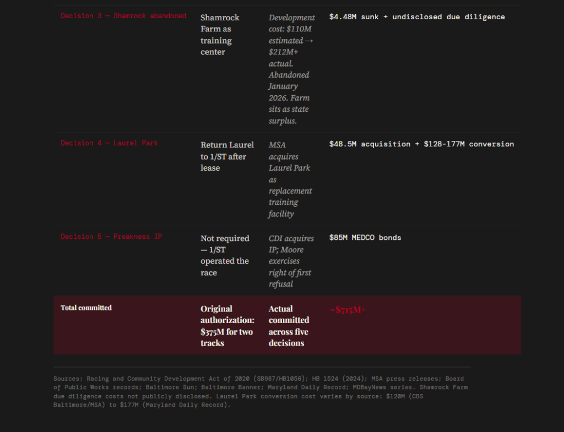Click "Shamrock Farm as training center" cell

point(220,35)
